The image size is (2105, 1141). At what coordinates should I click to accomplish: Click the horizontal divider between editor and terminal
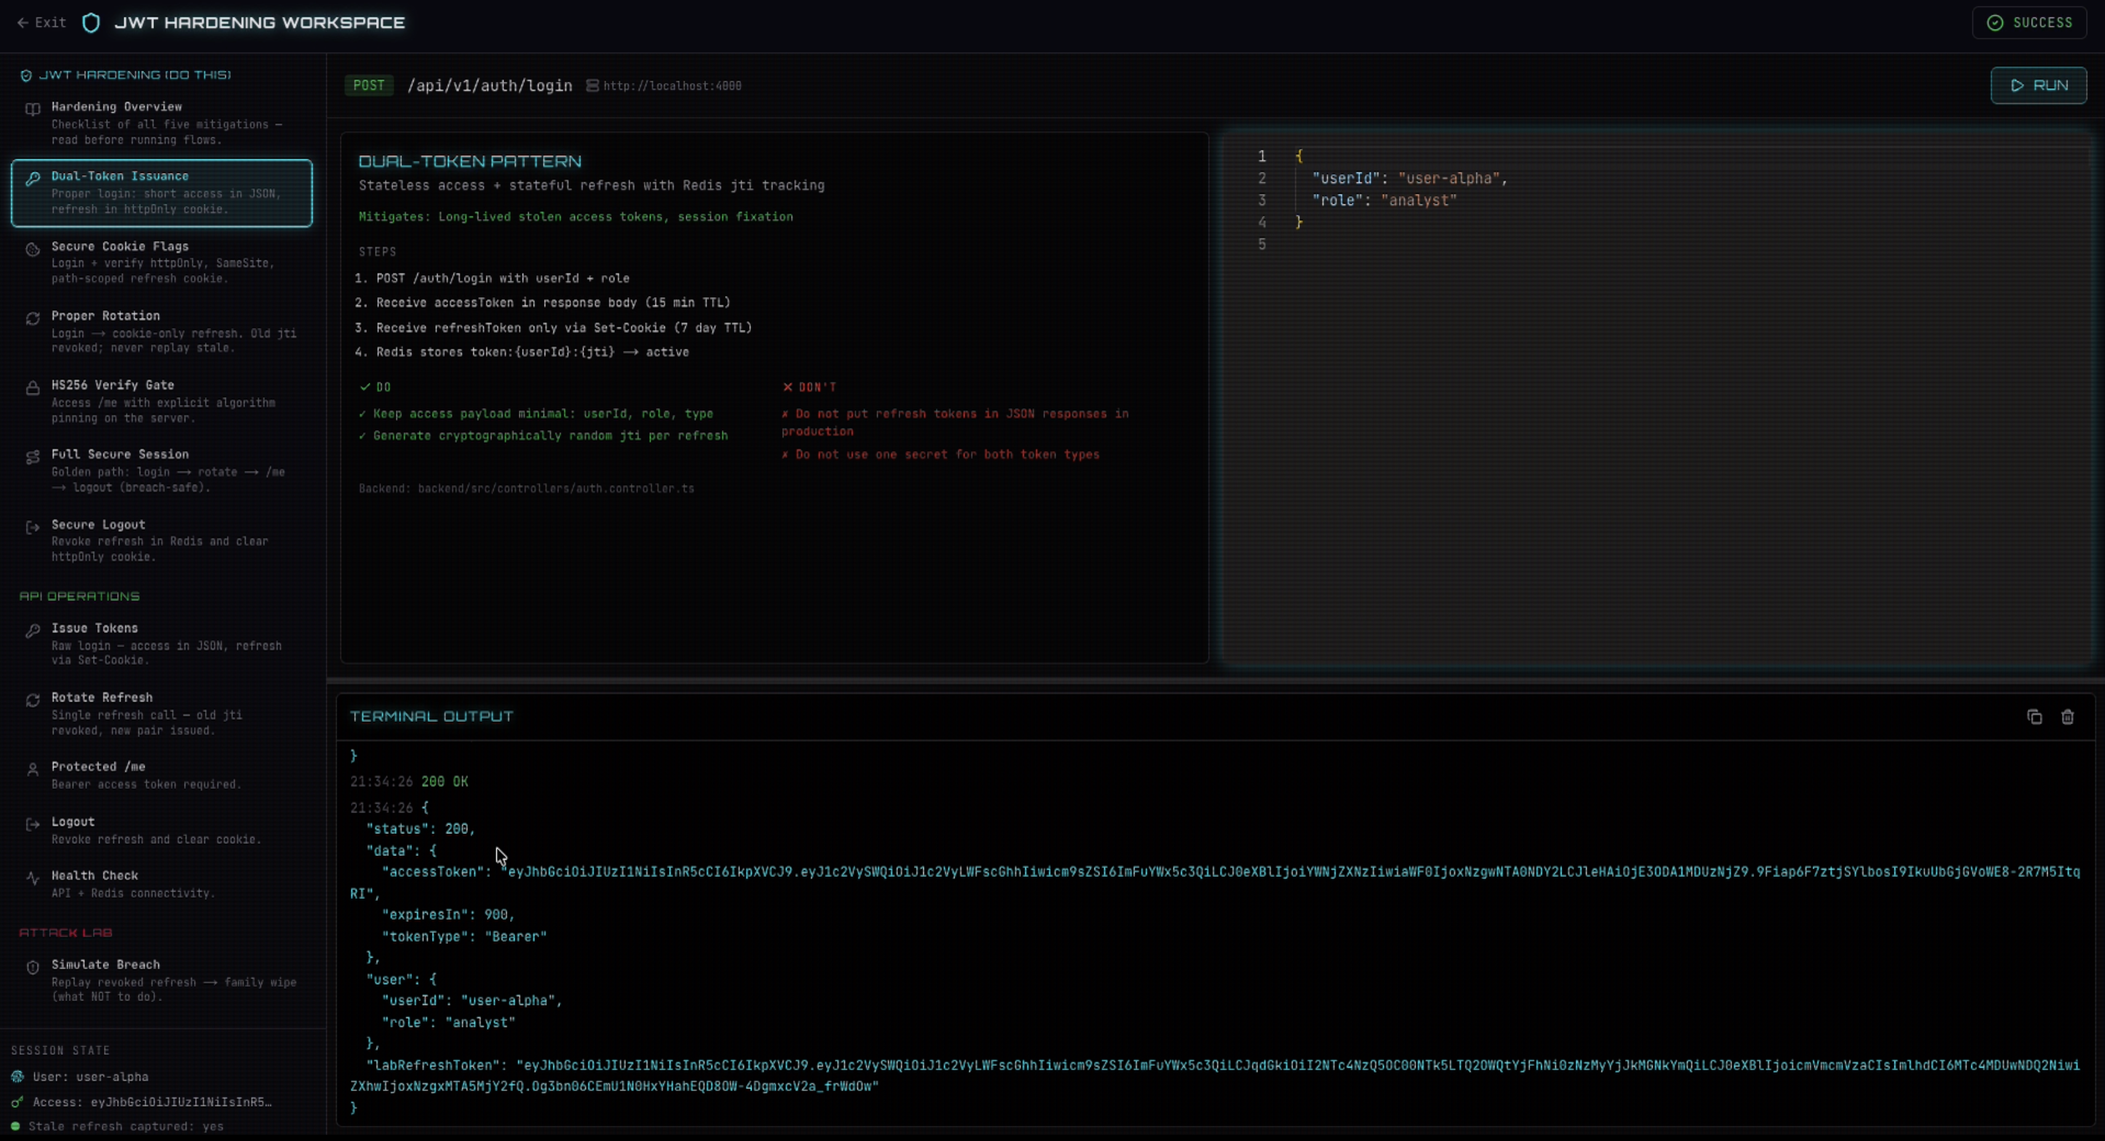coord(1215,680)
